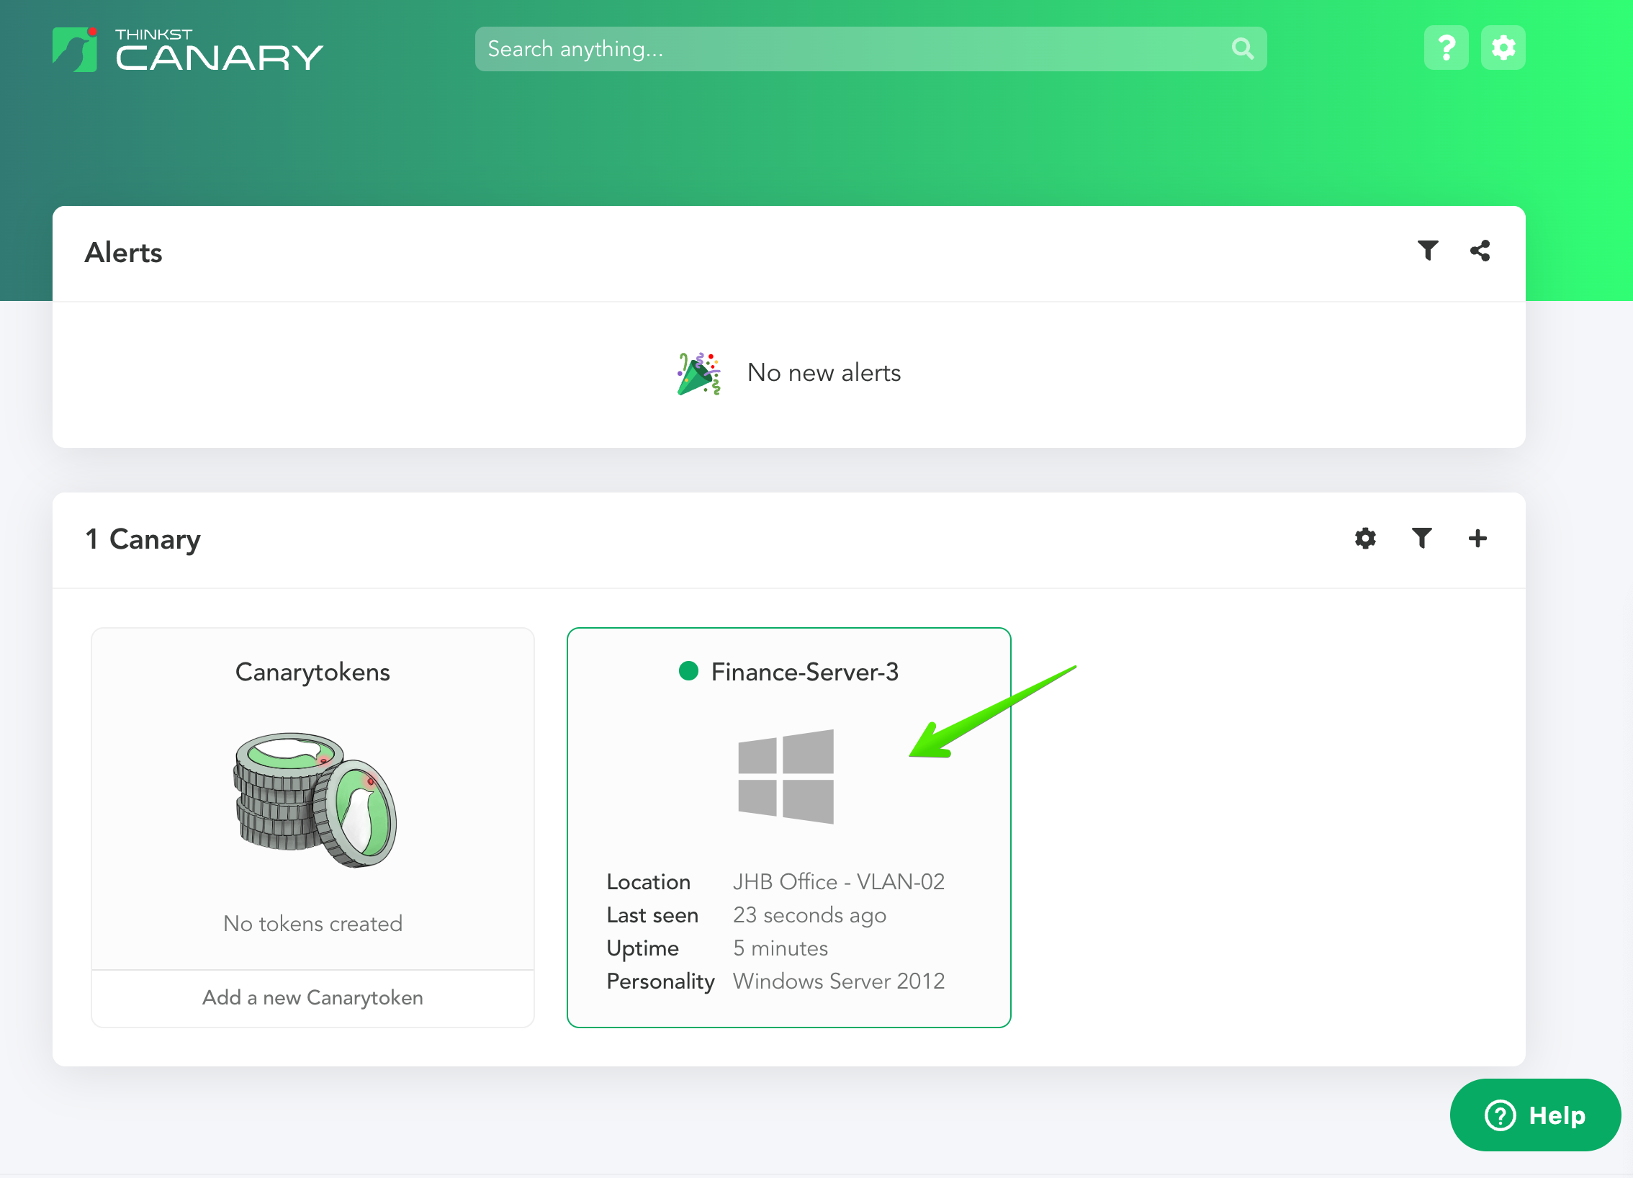Click the Last seen label
This screenshot has width=1633, height=1178.
[652, 914]
